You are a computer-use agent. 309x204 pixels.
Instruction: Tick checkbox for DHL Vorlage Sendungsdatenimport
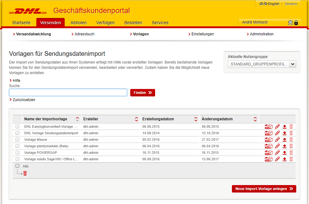[x=17, y=133]
